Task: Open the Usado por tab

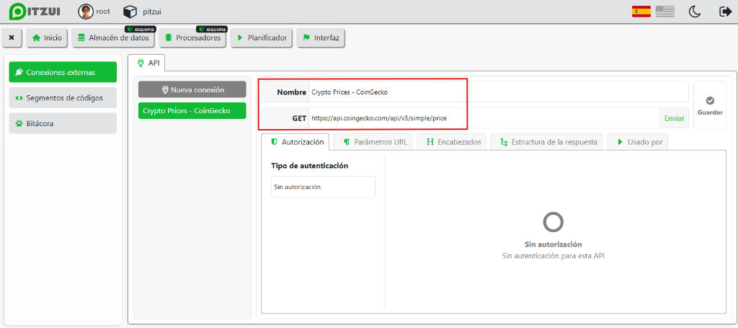Action: 638,141
